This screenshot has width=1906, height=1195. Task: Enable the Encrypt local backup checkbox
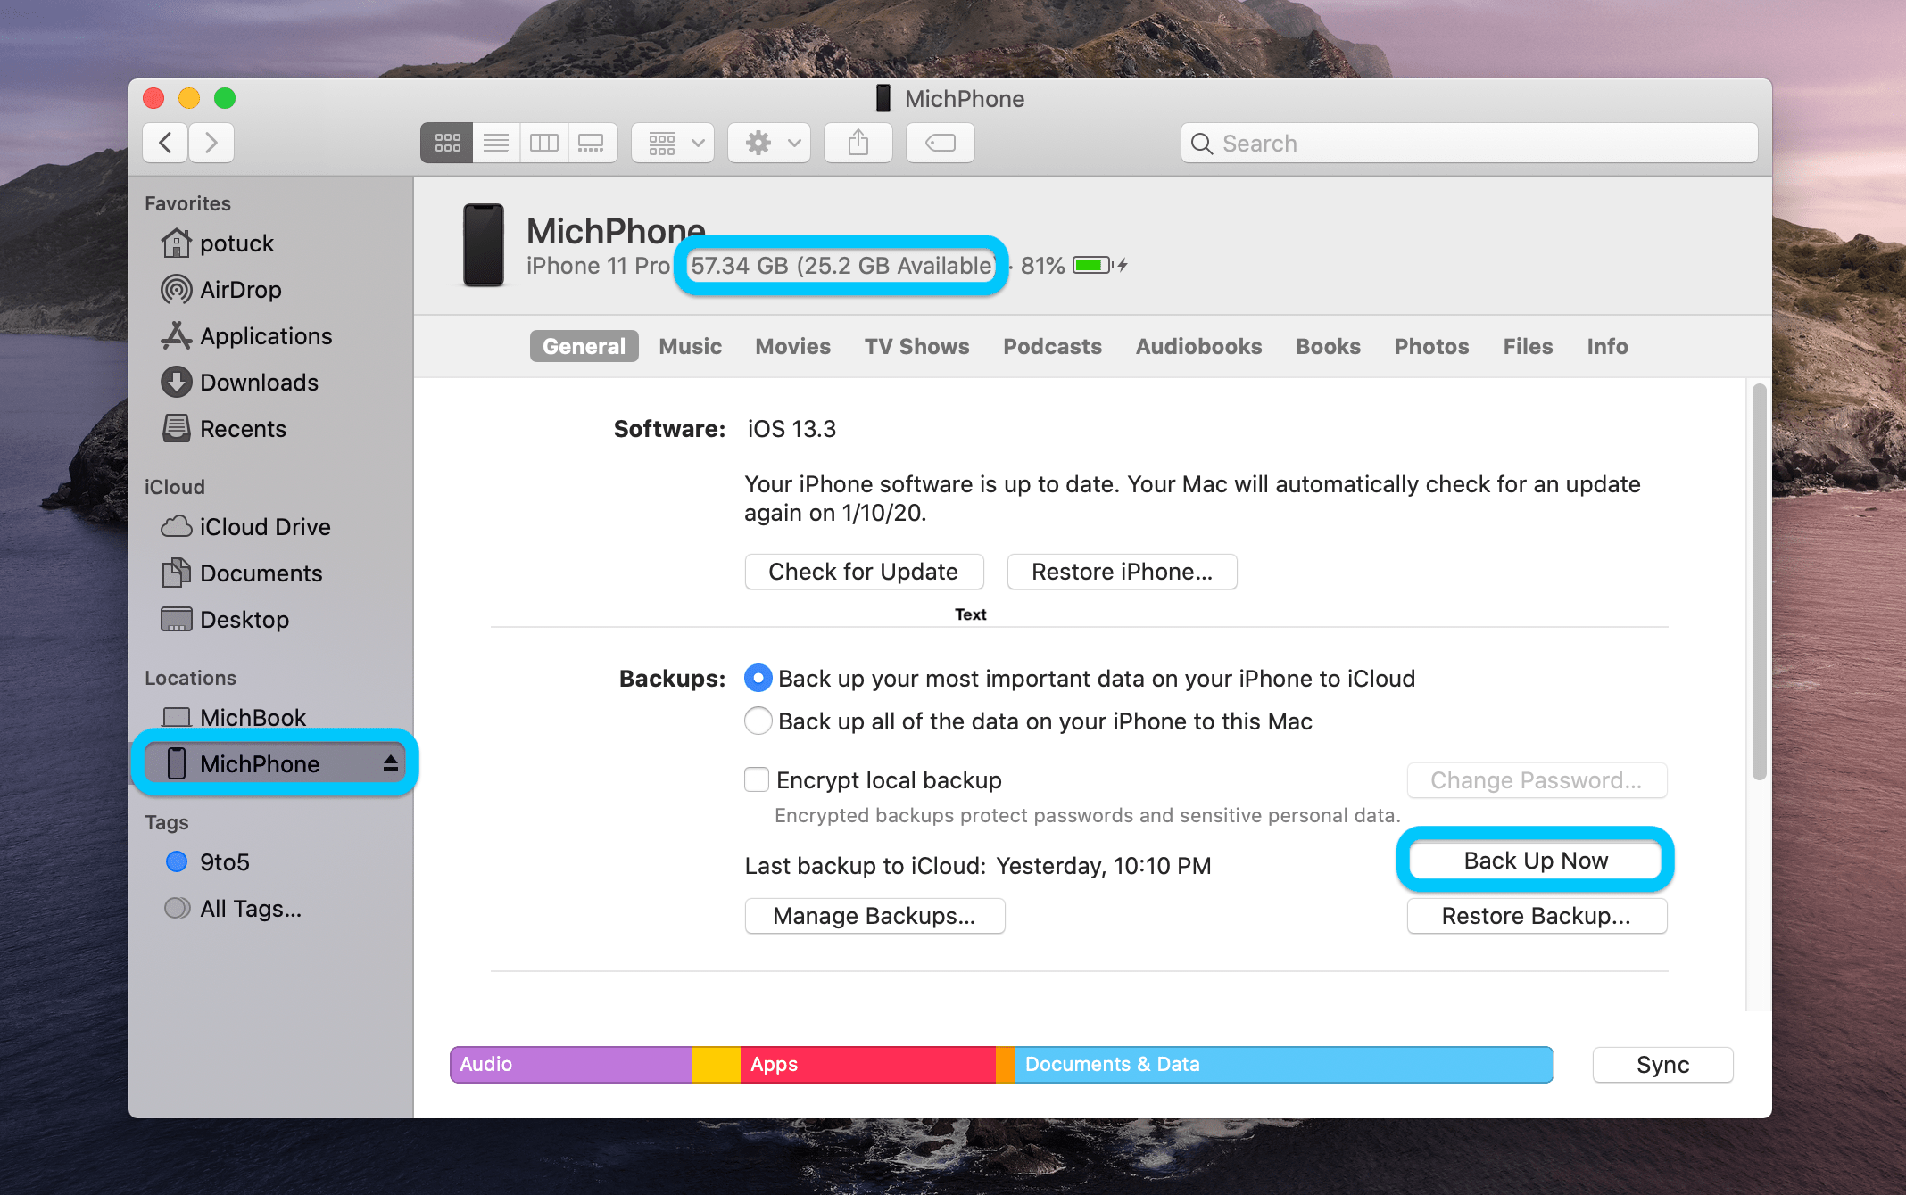pos(756,779)
